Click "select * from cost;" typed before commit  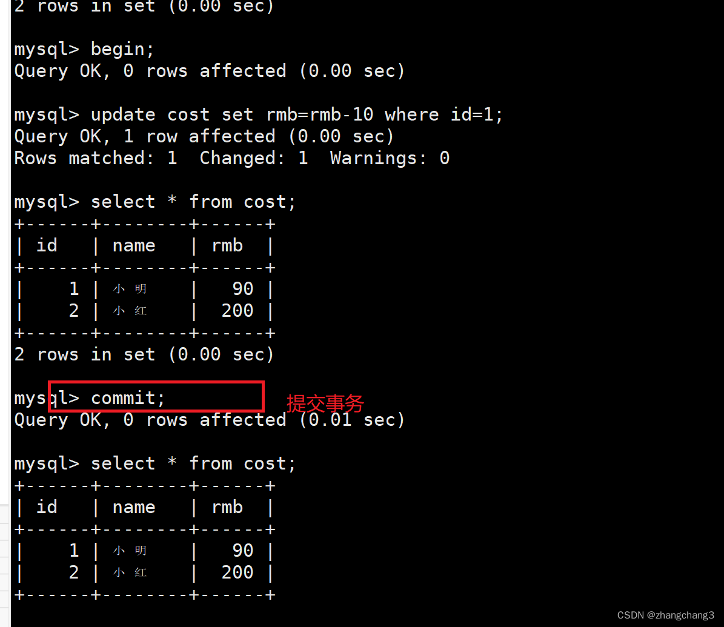(193, 202)
